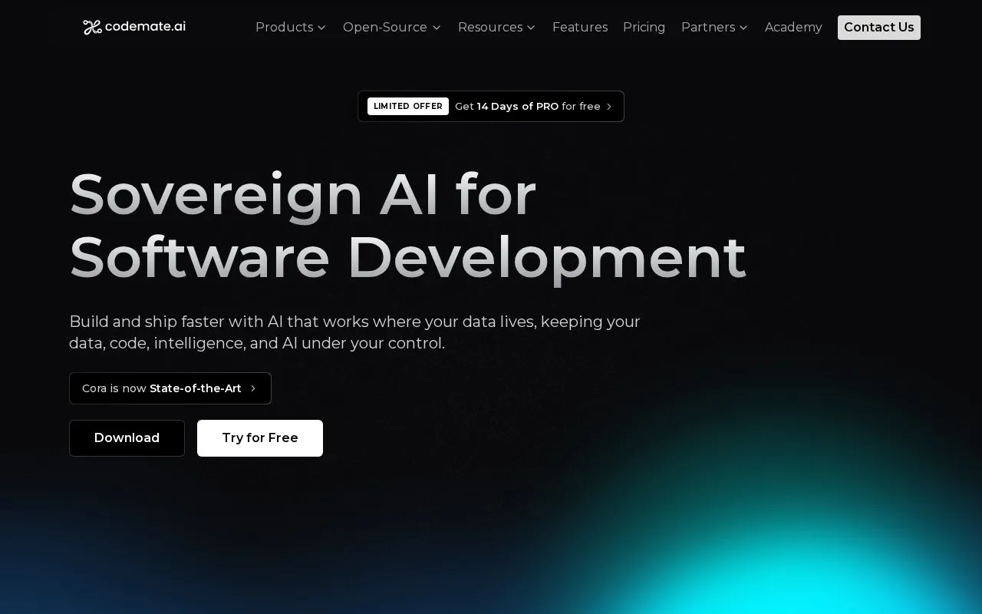Click the Download button
This screenshot has height=614, width=982.
(127, 438)
